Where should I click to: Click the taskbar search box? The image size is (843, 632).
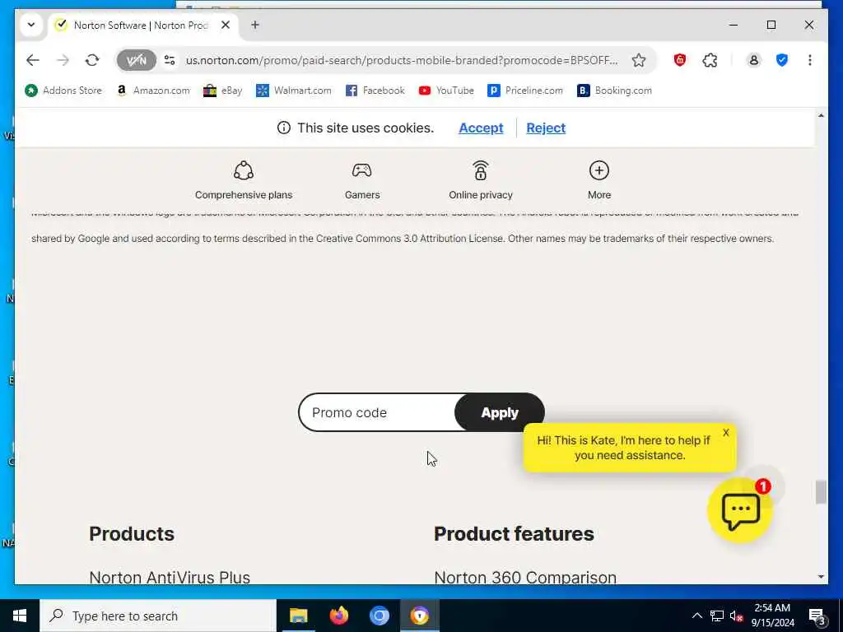click(x=158, y=616)
